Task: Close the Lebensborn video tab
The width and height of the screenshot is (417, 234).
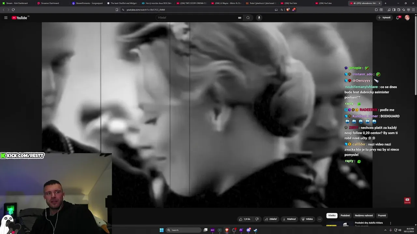Action: 379,3
